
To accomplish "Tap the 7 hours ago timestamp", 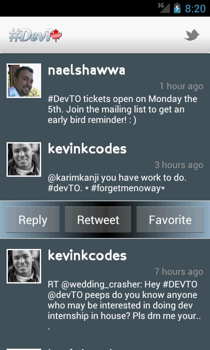I will tap(179, 272).
